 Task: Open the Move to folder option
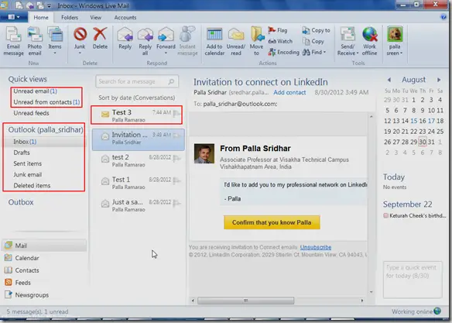click(x=256, y=41)
